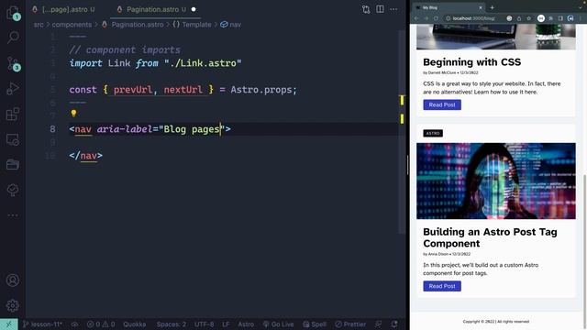Open the tree-shaped icon in the activity bar
The height and width of the screenshot is (330, 587).
13,190
